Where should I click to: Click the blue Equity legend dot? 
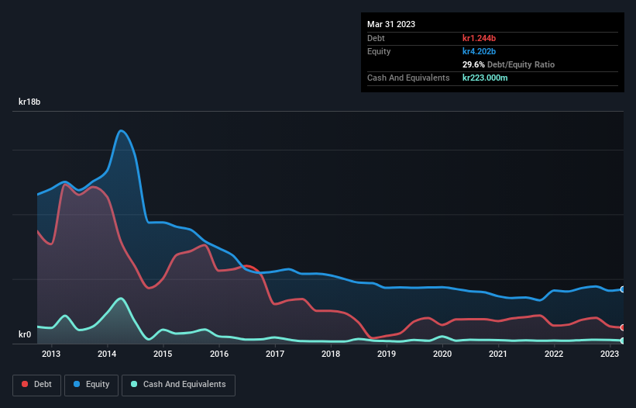(x=77, y=384)
